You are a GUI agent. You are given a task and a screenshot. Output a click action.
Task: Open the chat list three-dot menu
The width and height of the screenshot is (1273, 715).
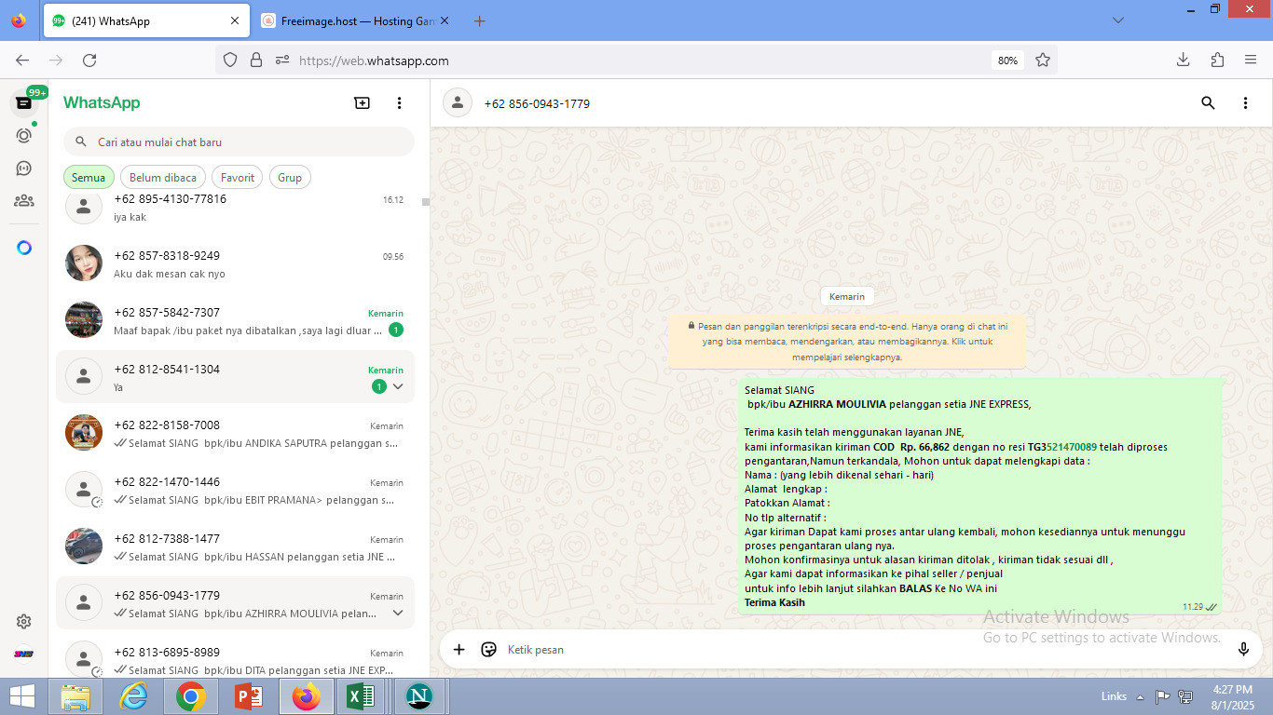pos(399,103)
